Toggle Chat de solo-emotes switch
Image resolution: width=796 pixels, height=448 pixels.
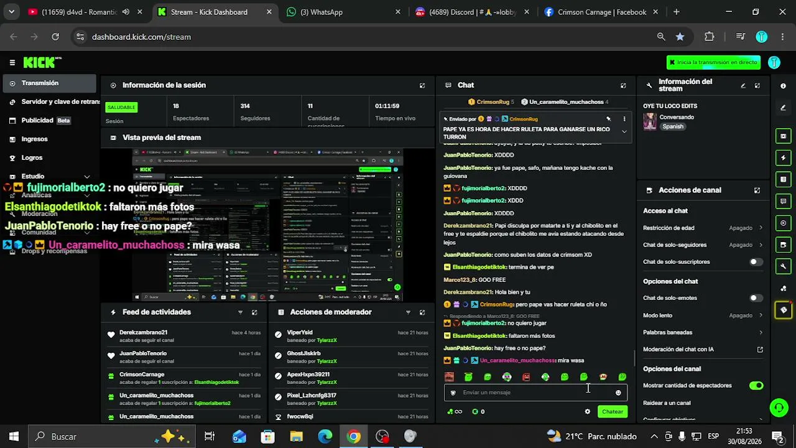click(x=756, y=298)
